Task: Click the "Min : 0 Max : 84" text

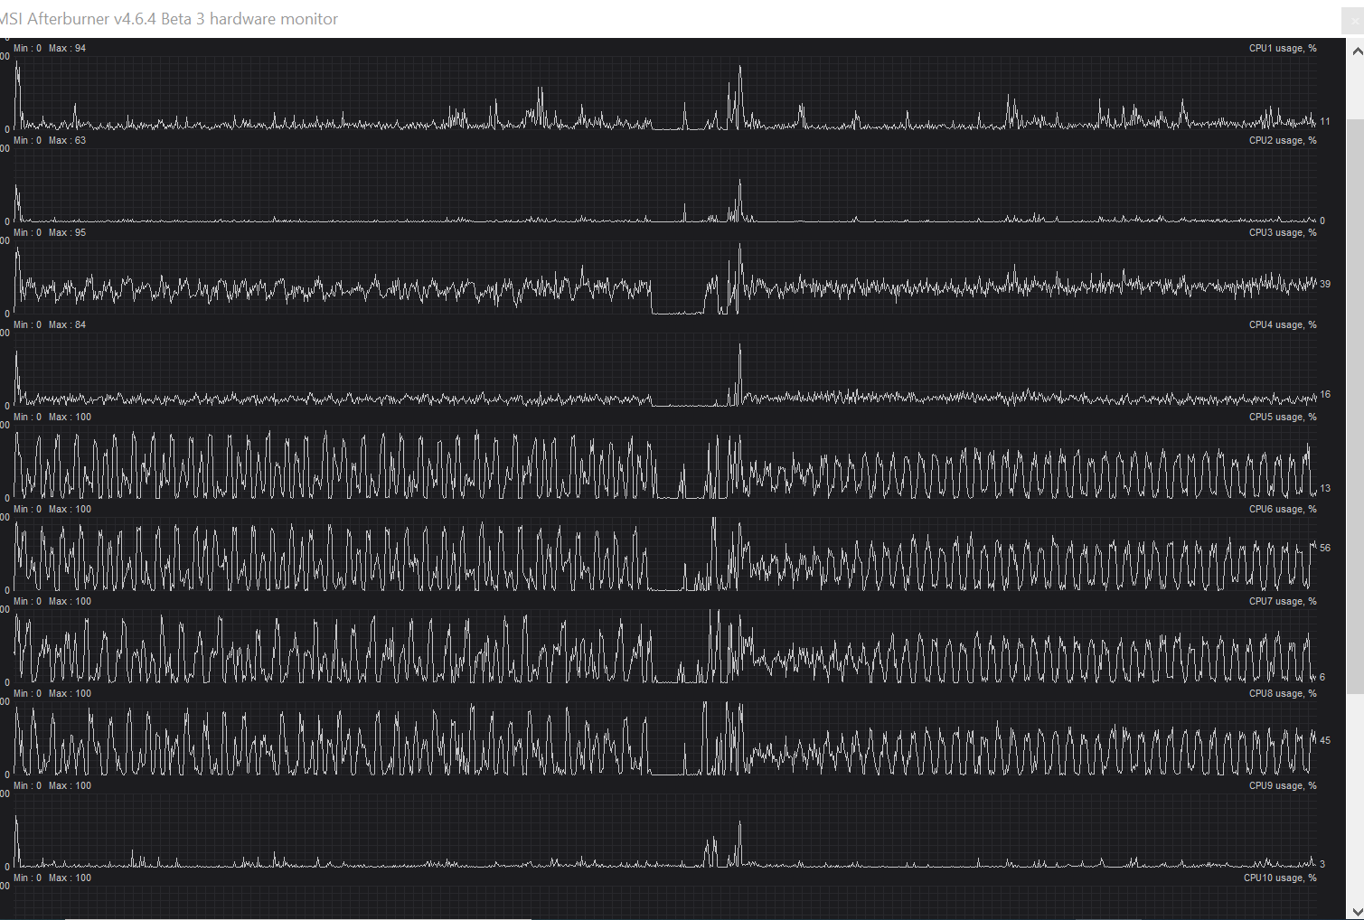Action: coord(50,325)
